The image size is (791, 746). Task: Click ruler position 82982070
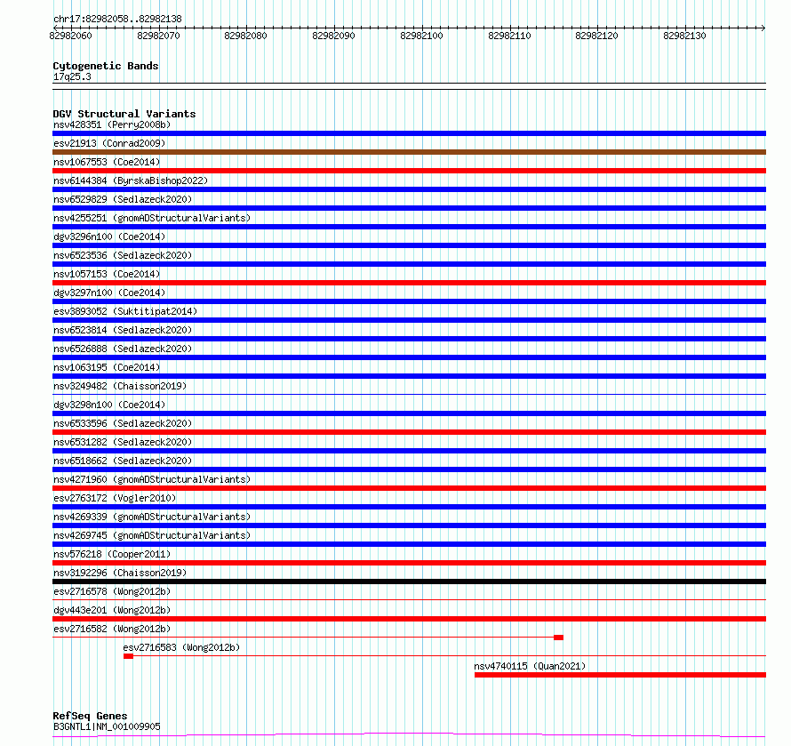pyautogui.click(x=158, y=36)
